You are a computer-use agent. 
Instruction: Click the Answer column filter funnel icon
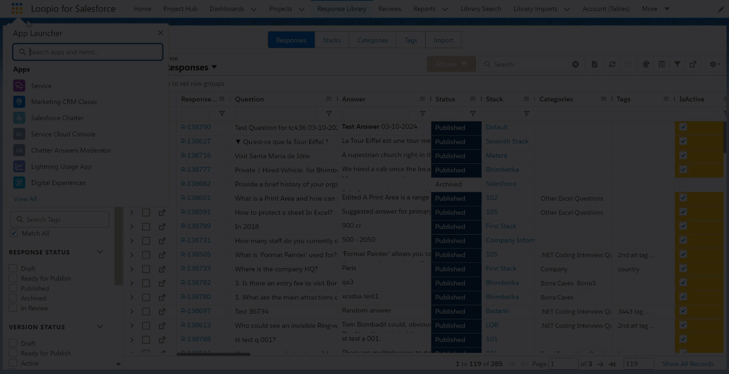coord(422,114)
